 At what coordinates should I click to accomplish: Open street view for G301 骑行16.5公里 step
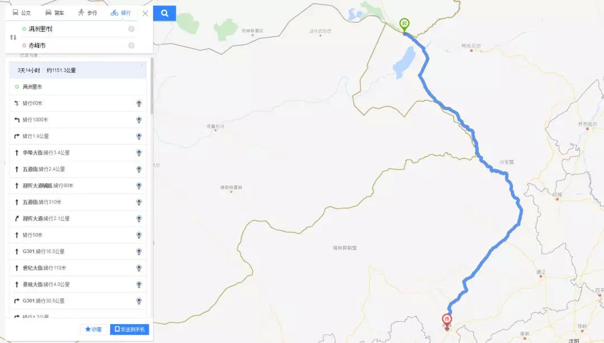(139, 251)
